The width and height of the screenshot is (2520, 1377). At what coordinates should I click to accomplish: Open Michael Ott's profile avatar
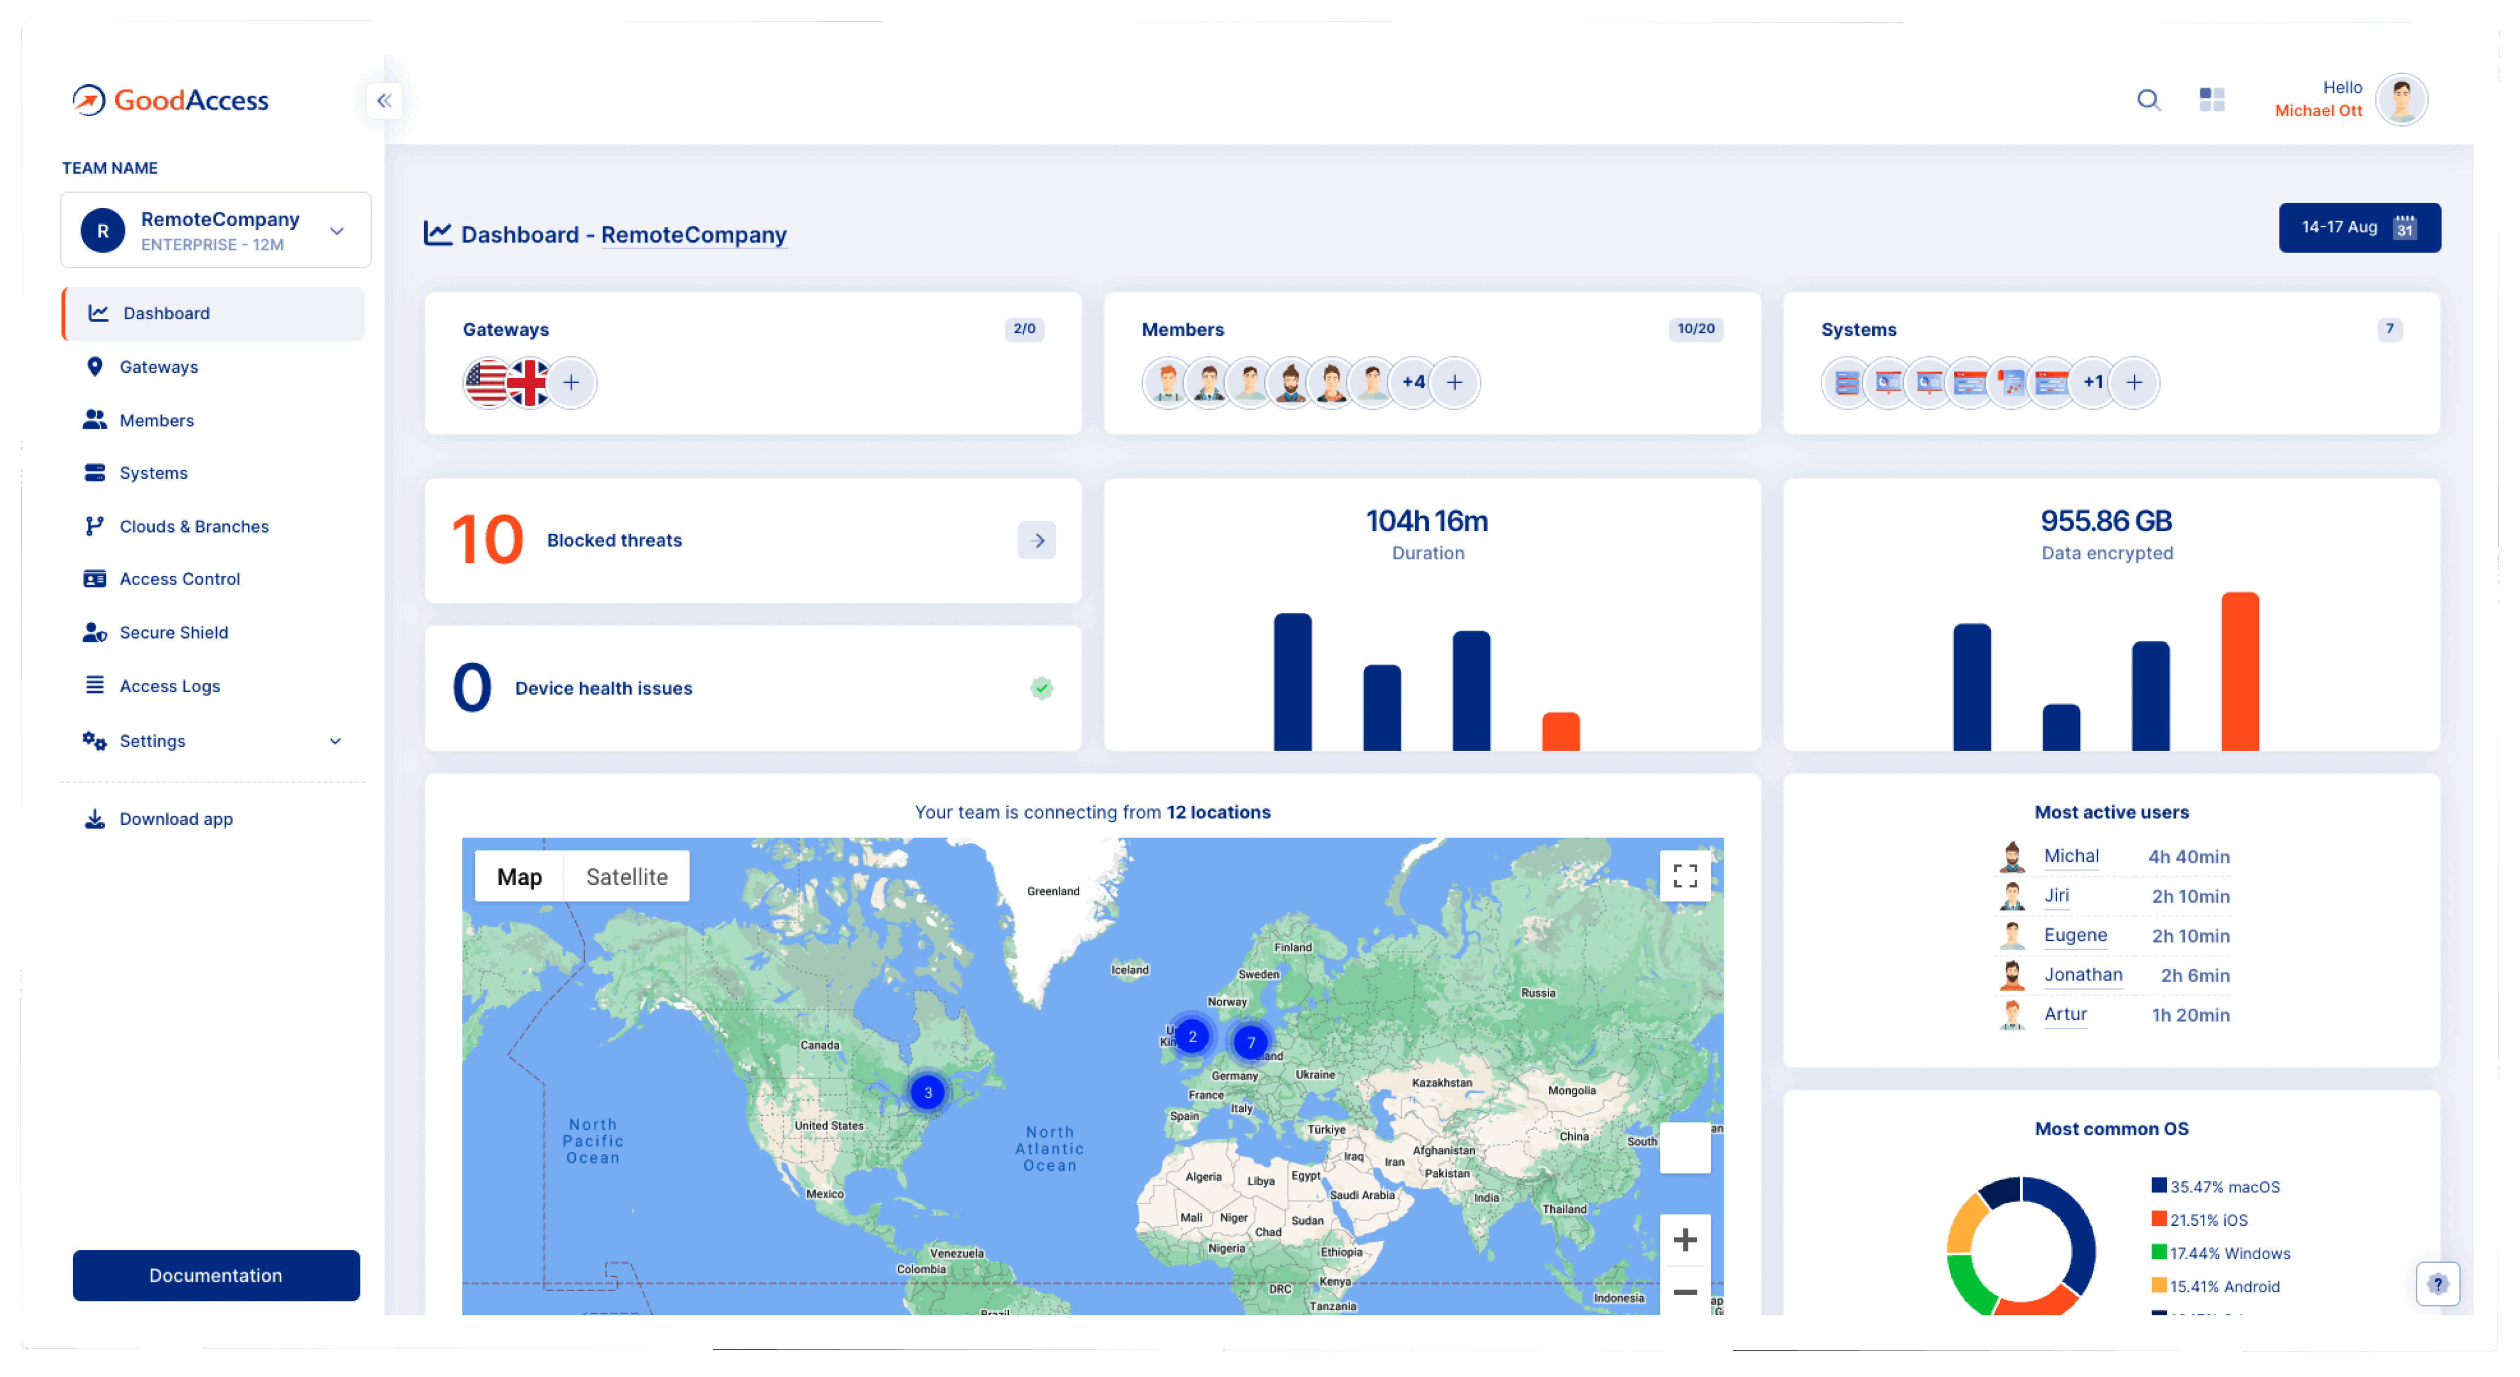tap(2402, 100)
